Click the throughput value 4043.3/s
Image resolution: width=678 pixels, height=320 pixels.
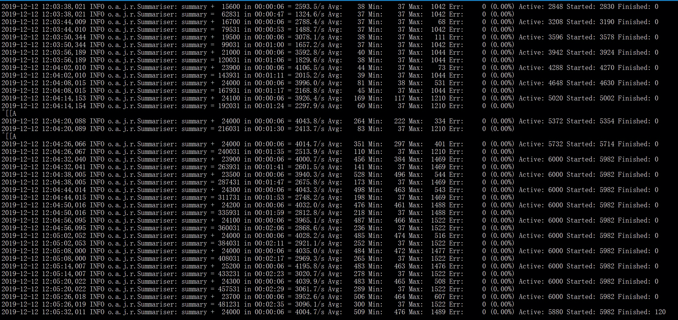pos(309,190)
